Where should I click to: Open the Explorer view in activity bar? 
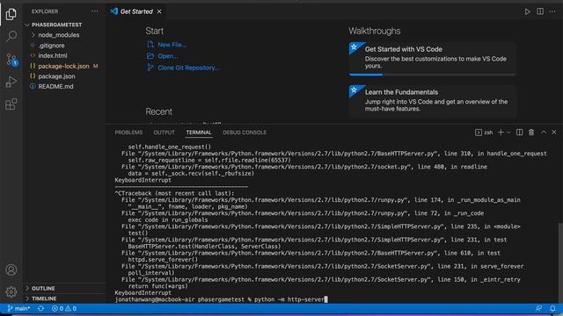pos(11,14)
